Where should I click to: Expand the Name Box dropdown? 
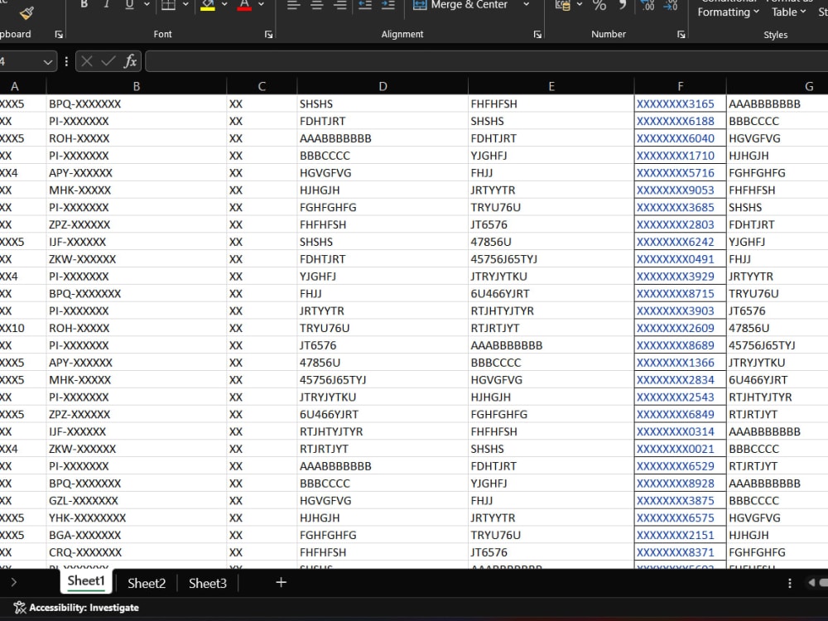(x=47, y=62)
